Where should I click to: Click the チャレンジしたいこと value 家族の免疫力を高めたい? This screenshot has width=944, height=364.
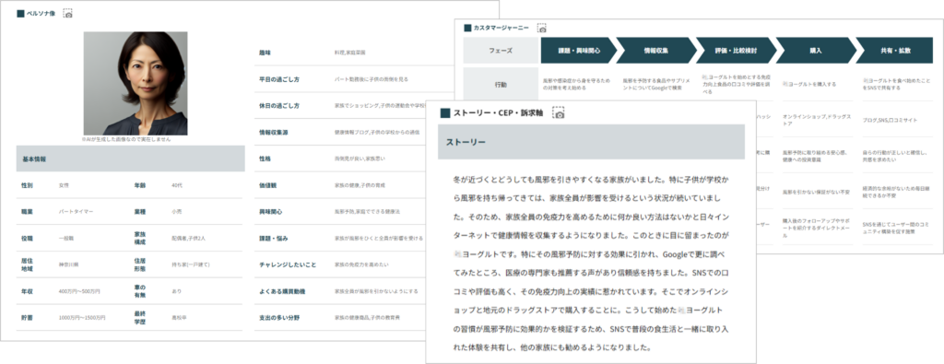point(360,264)
